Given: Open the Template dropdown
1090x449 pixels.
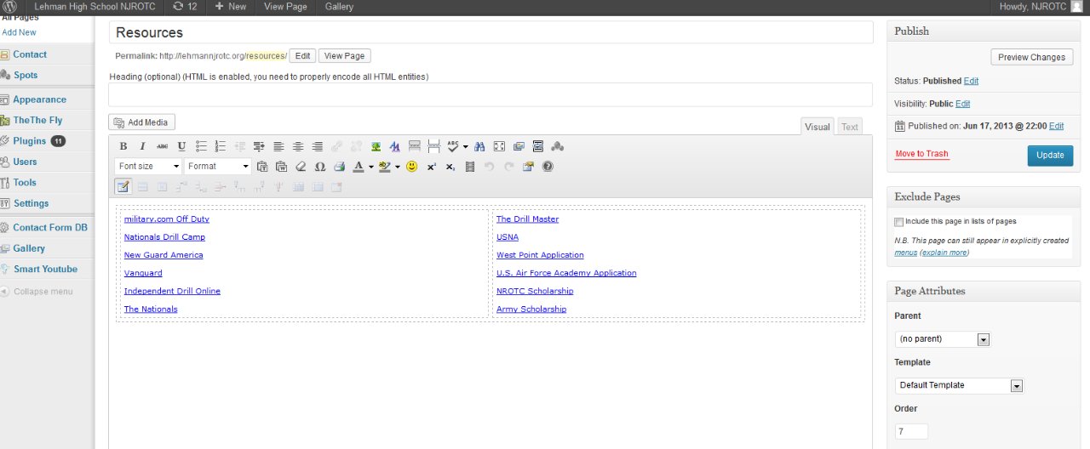Looking at the screenshot, I should (x=958, y=385).
